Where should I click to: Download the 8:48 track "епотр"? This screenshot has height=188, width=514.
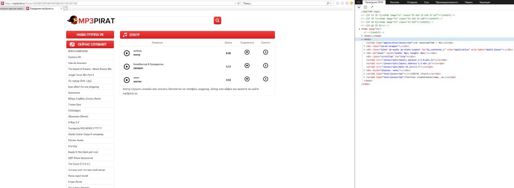click(x=265, y=52)
